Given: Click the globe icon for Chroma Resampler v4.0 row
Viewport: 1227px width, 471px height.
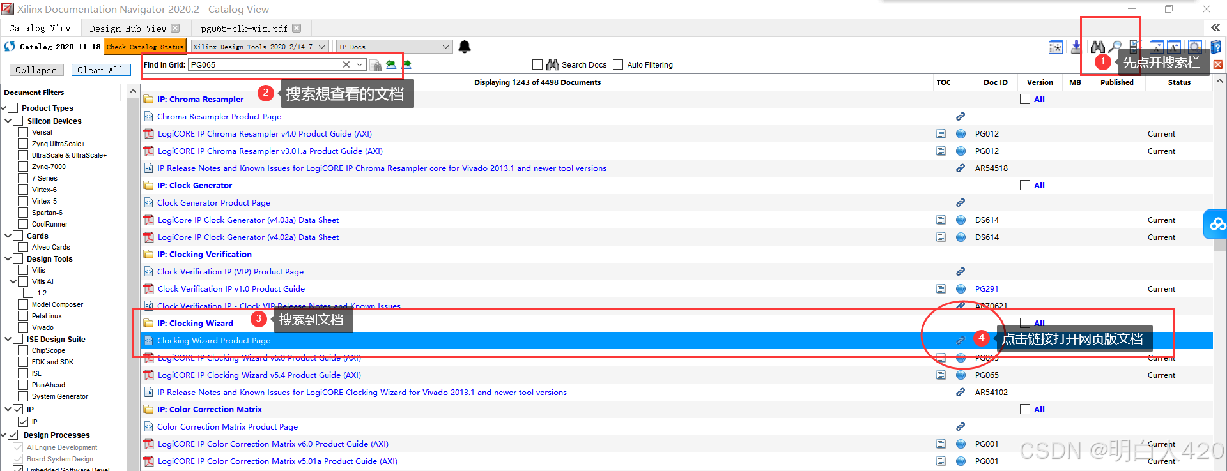Looking at the screenshot, I should coord(961,134).
